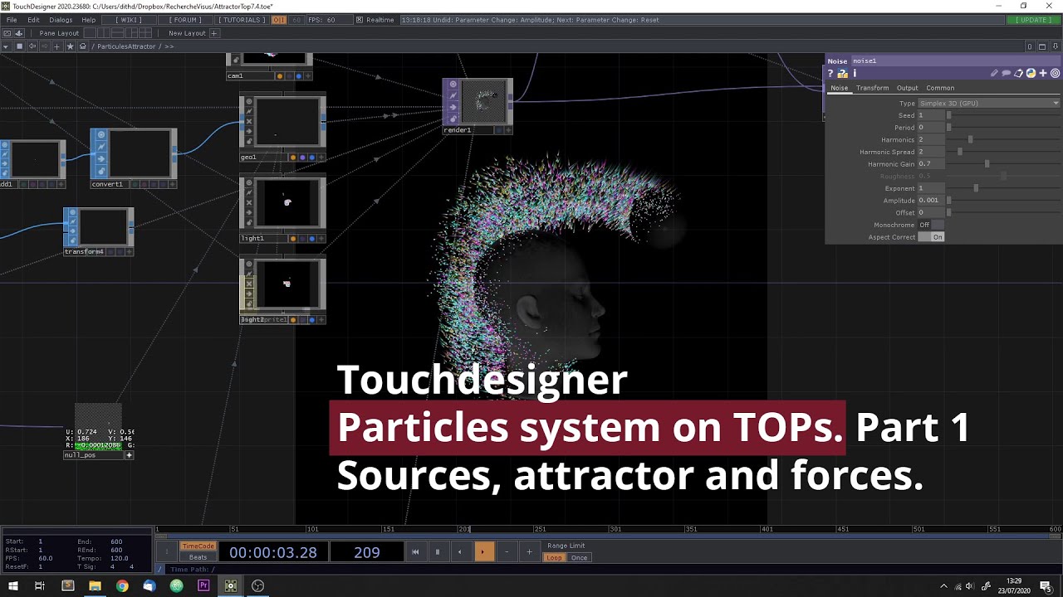Open the Dialogs menu

coord(61,20)
